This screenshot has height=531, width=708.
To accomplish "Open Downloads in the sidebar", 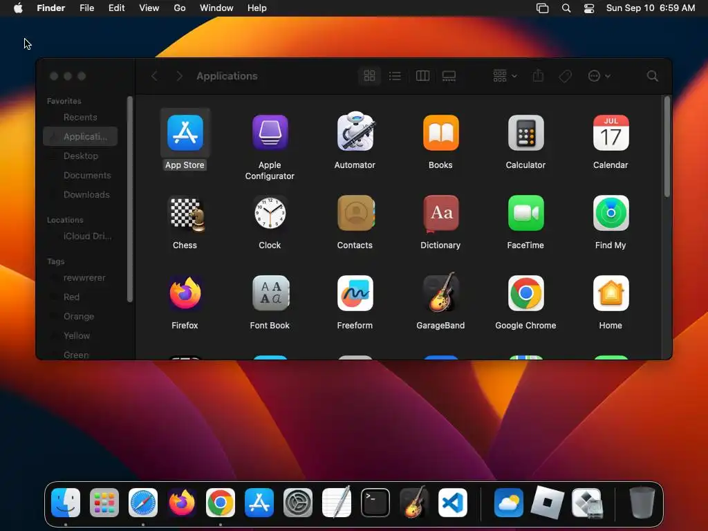I will [80, 194].
